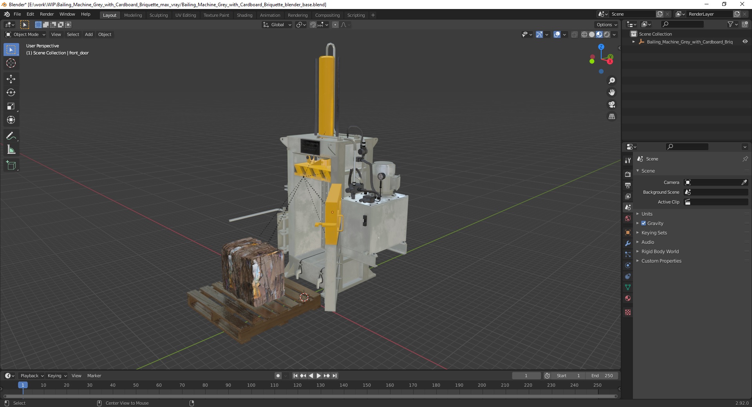
Task: Switch perspective/orthographic grid icon
Action: coord(611,117)
